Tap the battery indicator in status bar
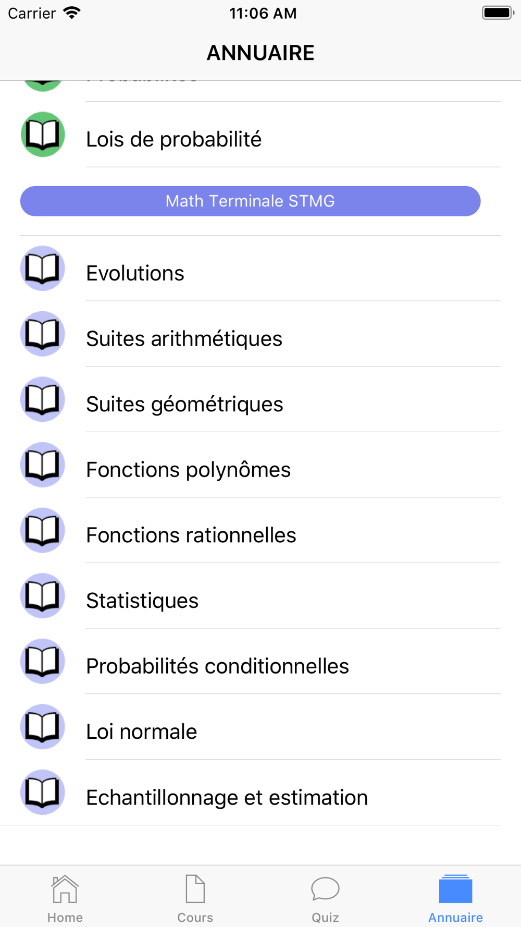The width and height of the screenshot is (521, 927). coord(498,13)
